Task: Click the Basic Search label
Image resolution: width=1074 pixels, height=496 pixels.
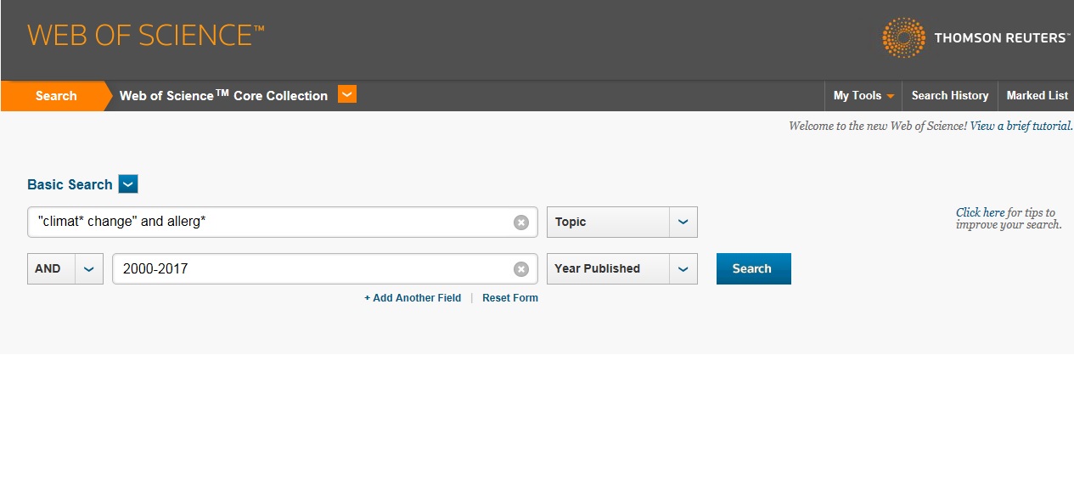Action: coord(70,184)
